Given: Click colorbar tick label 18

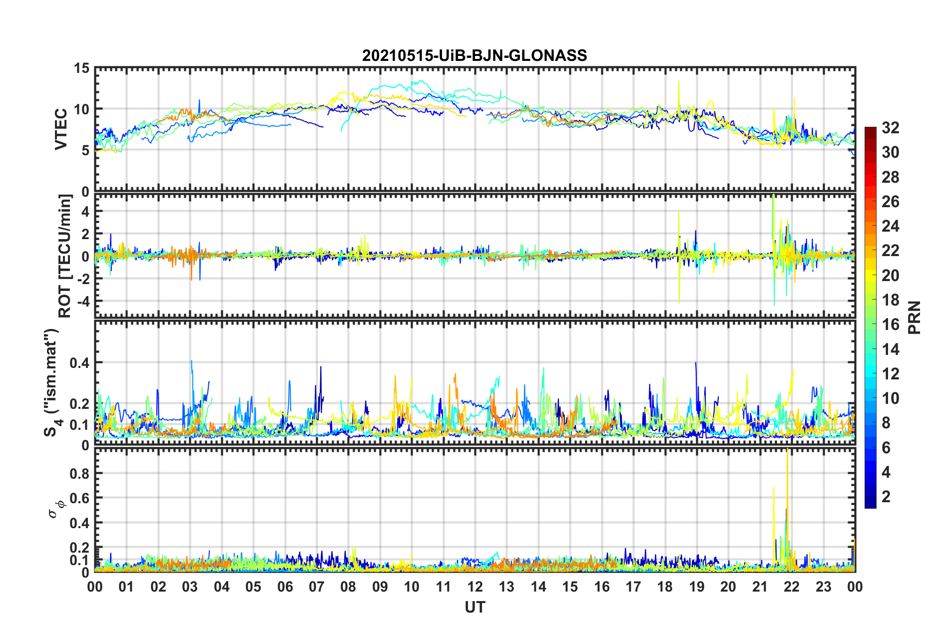Looking at the screenshot, I should click(890, 300).
